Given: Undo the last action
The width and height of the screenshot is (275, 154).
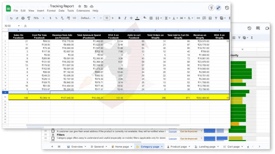Looking at the screenshot, I should (x=11, y=18).
